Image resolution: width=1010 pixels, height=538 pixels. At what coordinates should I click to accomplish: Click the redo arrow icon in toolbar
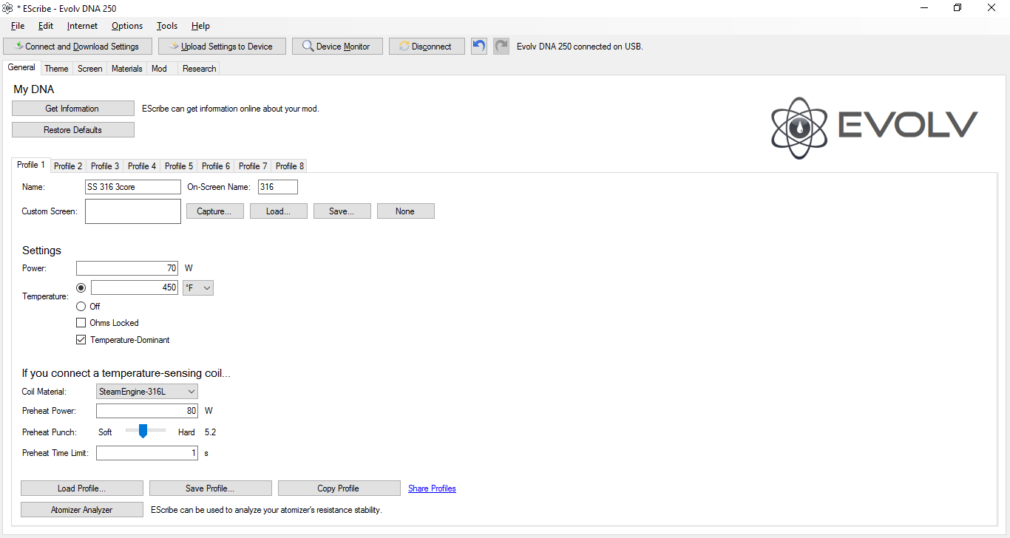coord(501,46)
